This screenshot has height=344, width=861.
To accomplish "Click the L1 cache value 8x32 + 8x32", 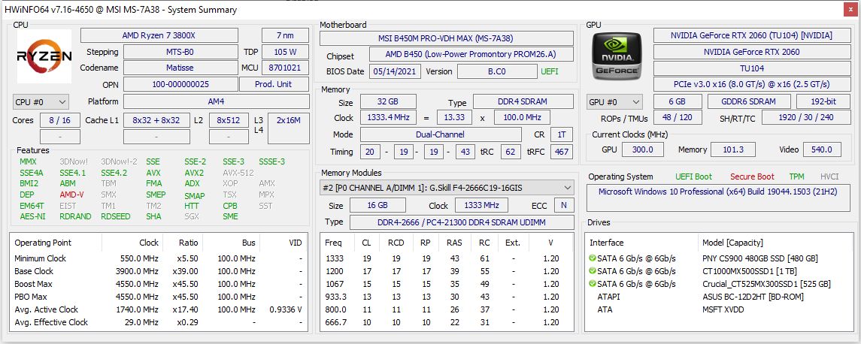I will 156,120.
